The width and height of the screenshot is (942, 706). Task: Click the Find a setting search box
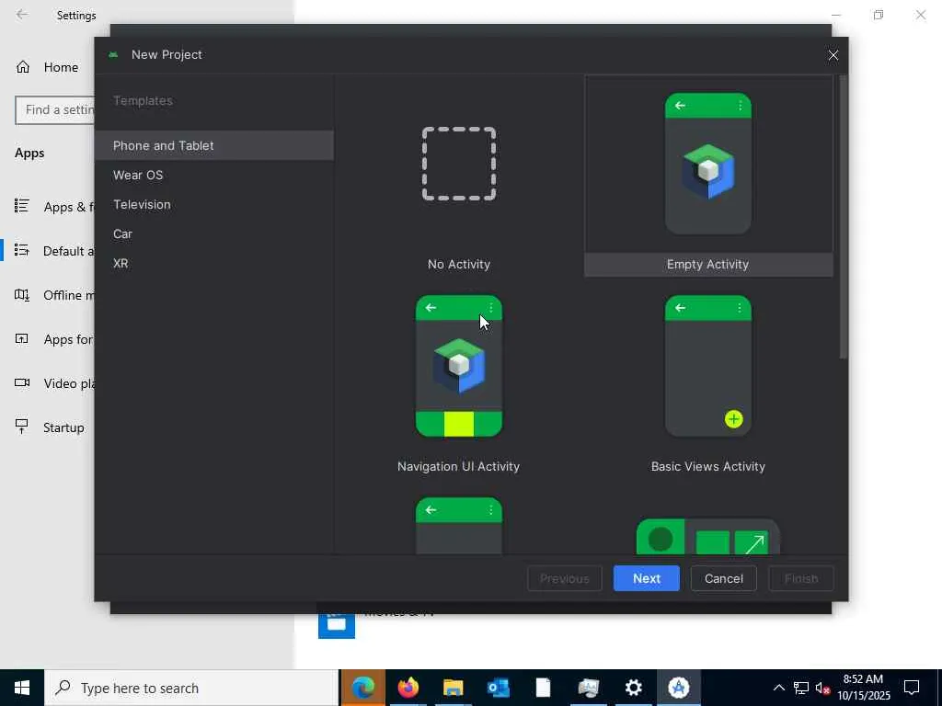55,110
